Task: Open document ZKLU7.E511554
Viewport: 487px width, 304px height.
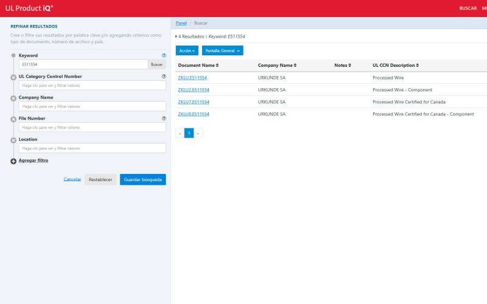Action: [x=194, y=102]
